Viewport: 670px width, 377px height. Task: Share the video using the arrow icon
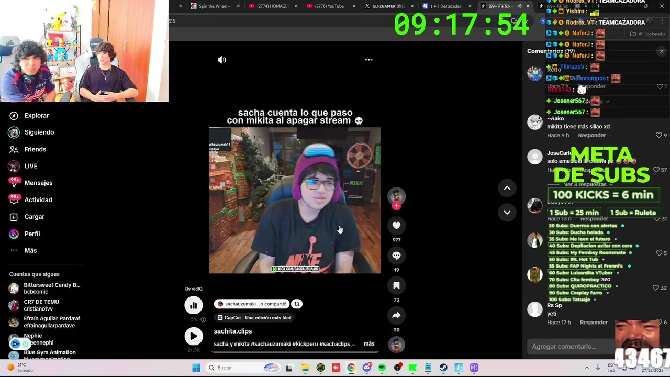pyautogui.click(x=396, y=315)
